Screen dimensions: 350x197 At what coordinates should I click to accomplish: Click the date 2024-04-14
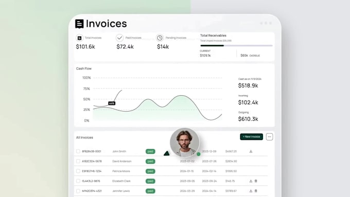[209, 191]
